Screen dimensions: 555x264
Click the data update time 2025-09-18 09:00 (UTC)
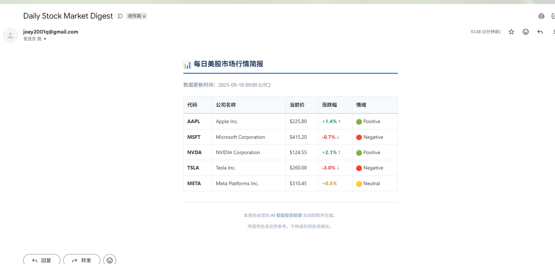coord(244,85)
